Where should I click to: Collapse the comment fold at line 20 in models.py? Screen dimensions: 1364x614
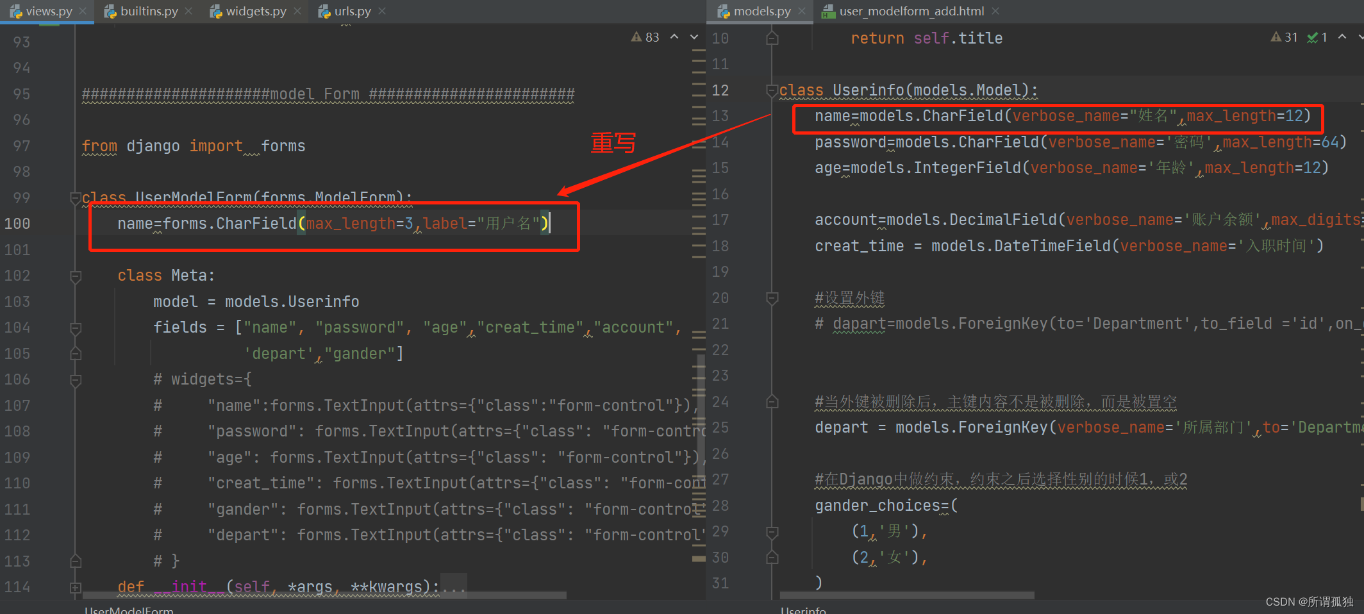click(x=772, y=298)
